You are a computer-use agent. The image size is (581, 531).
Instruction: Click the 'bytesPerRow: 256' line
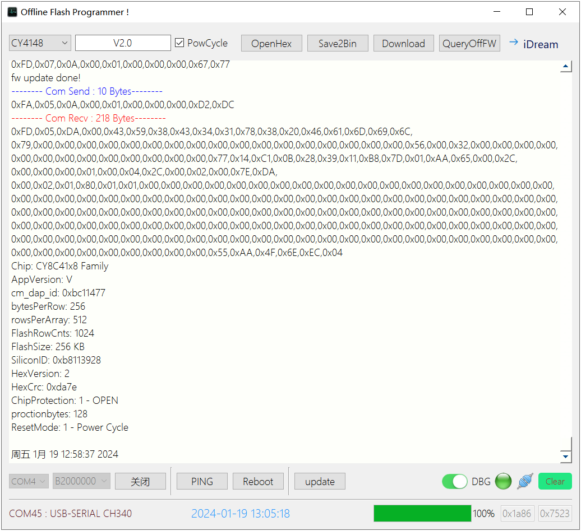48,306
